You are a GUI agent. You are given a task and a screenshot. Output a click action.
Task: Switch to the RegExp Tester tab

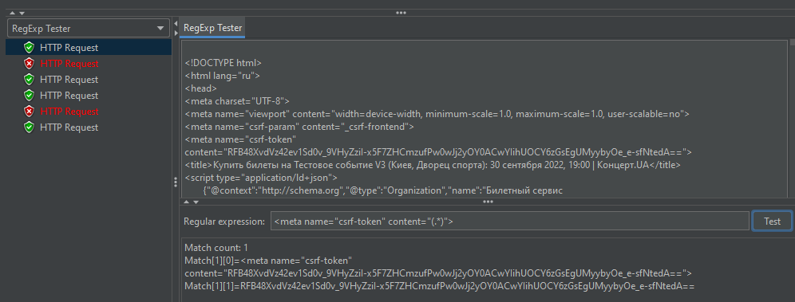pyautogui.click(x=212, y=28)
